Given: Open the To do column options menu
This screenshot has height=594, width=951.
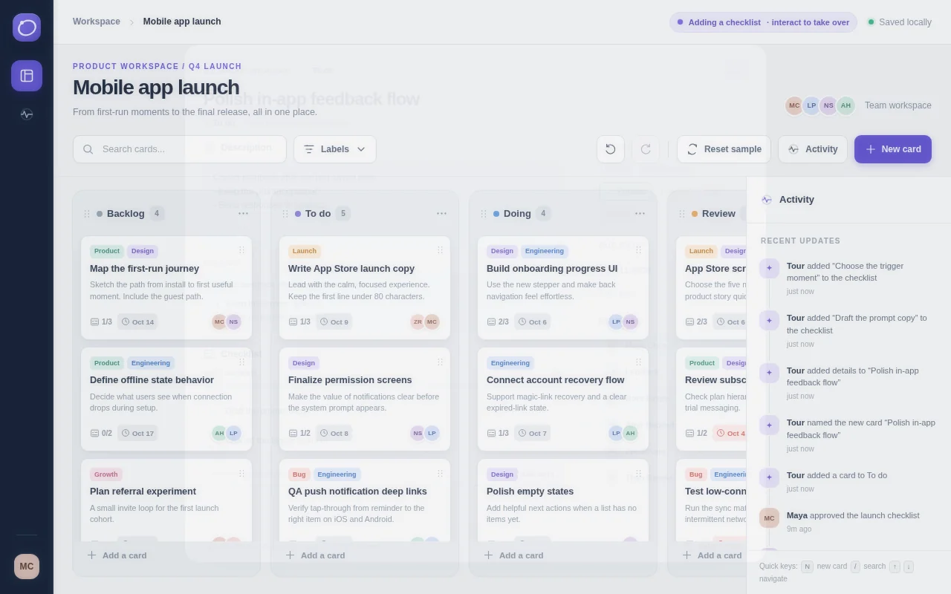Looking at the screenshot, I should click(441, 214).
